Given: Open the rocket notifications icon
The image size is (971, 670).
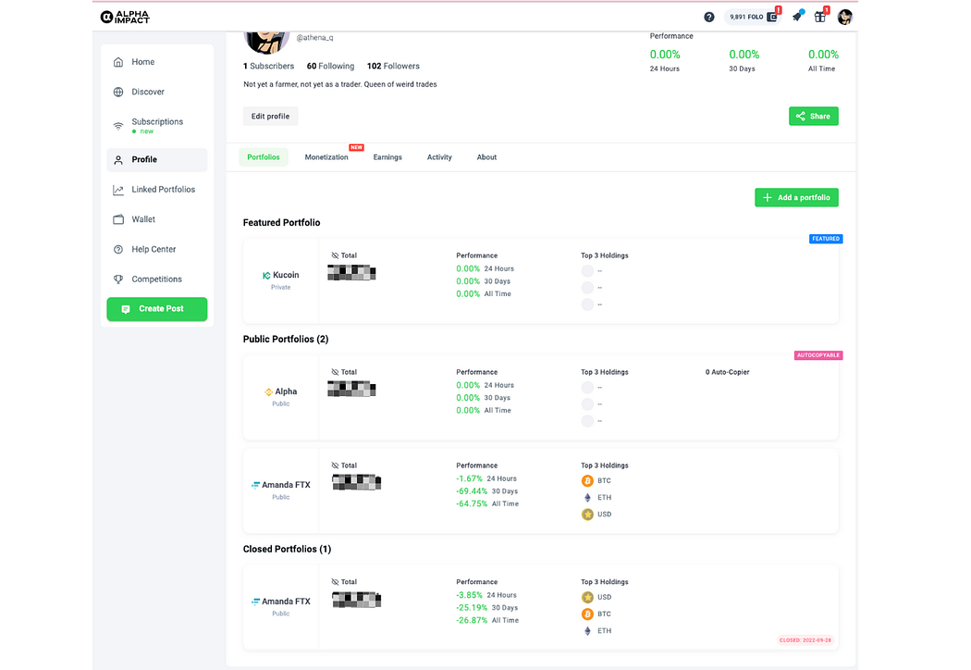Looking at the screenshot, I should 797,17.
